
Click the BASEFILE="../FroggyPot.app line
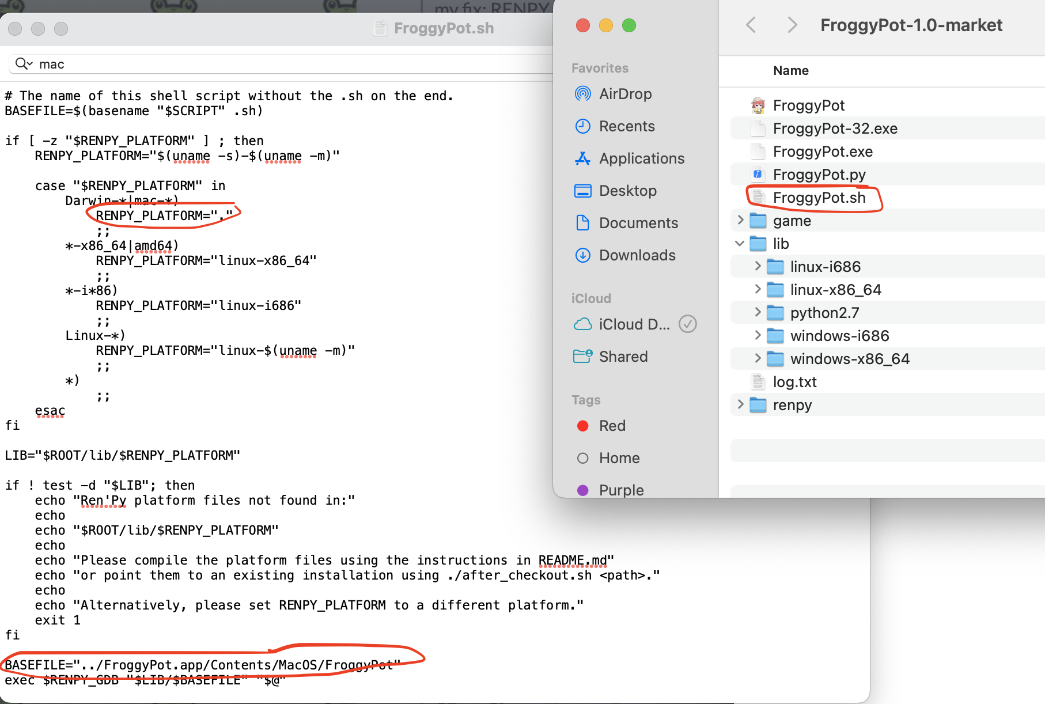pos(203,665)
